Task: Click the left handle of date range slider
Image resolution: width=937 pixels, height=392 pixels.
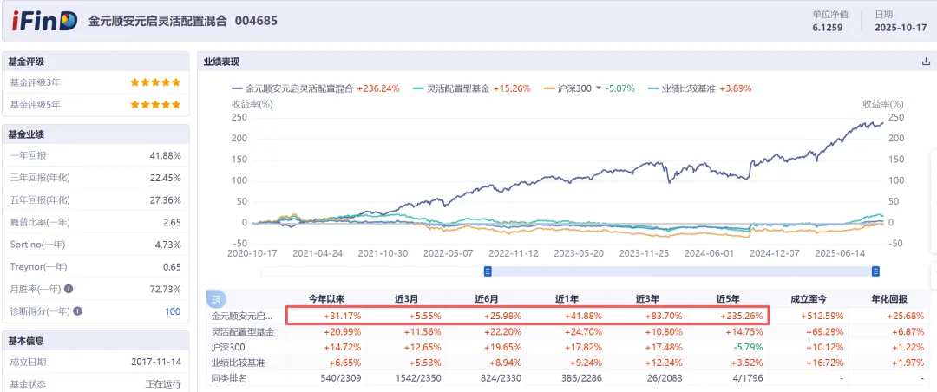Action: pyautogui.click(x=488, y=271)
